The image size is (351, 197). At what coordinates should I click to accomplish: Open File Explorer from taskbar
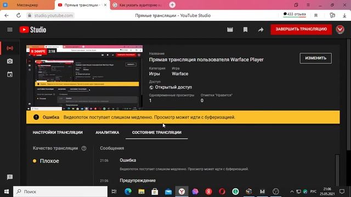click(141, 192)
